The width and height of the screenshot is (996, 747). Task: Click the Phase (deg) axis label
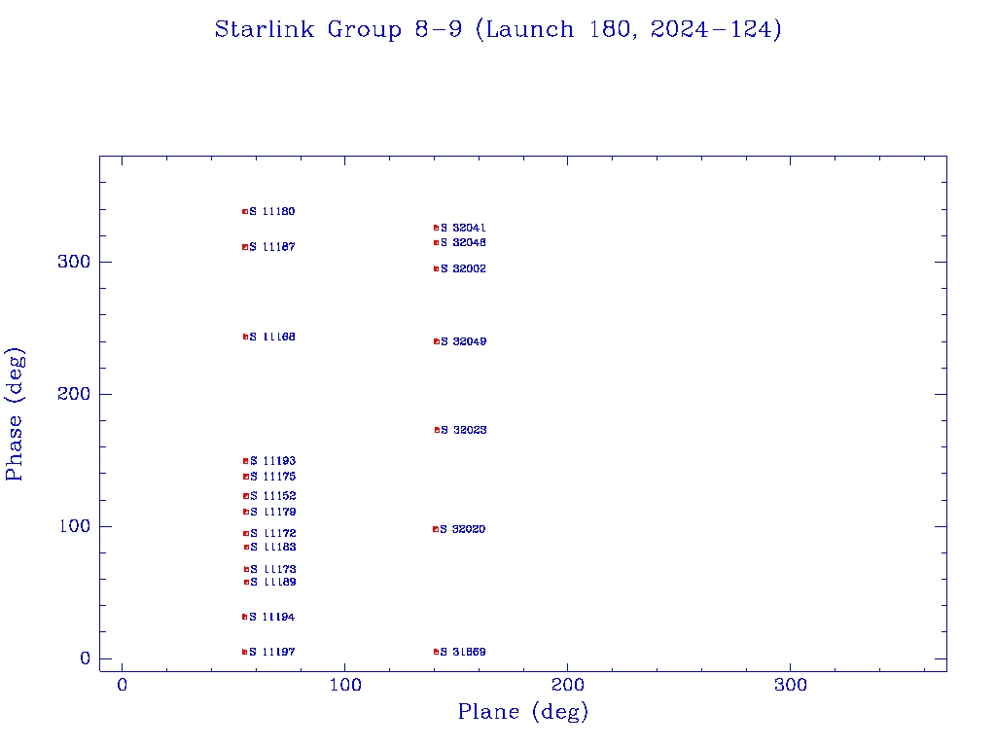click(x=15, y=414)
